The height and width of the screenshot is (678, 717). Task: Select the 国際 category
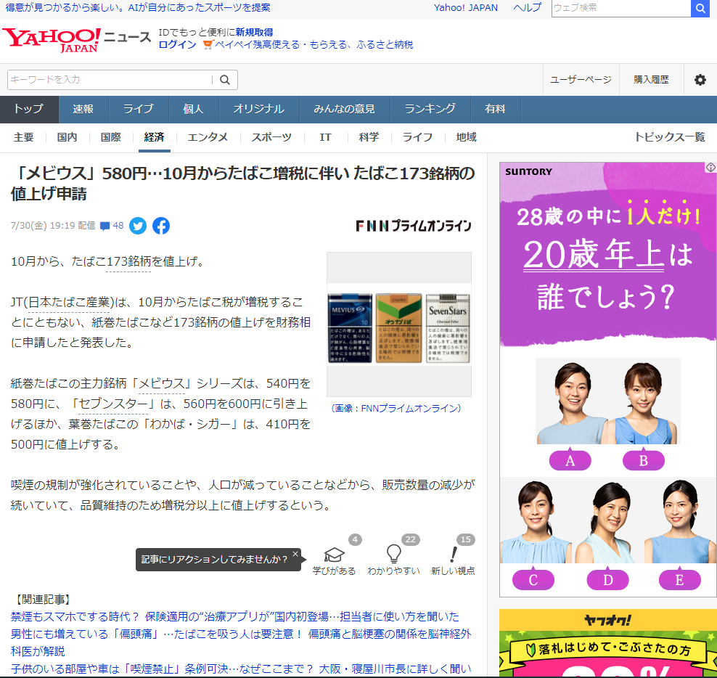tap(110, 137)
